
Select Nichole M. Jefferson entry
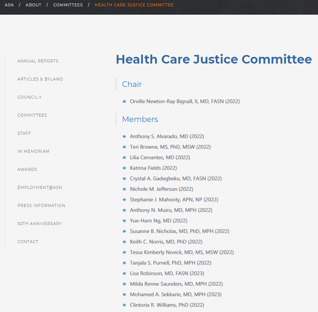pos(161,189)
